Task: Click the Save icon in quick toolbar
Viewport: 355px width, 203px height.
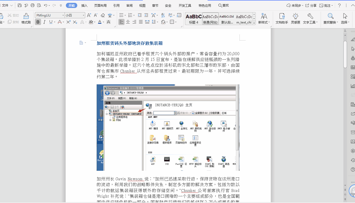Action: tap(20, 5)
